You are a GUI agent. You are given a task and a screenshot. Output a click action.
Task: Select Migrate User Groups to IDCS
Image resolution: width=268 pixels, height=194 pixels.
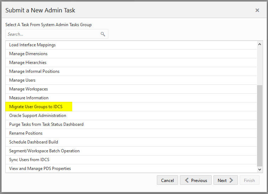tap(131, 107)
